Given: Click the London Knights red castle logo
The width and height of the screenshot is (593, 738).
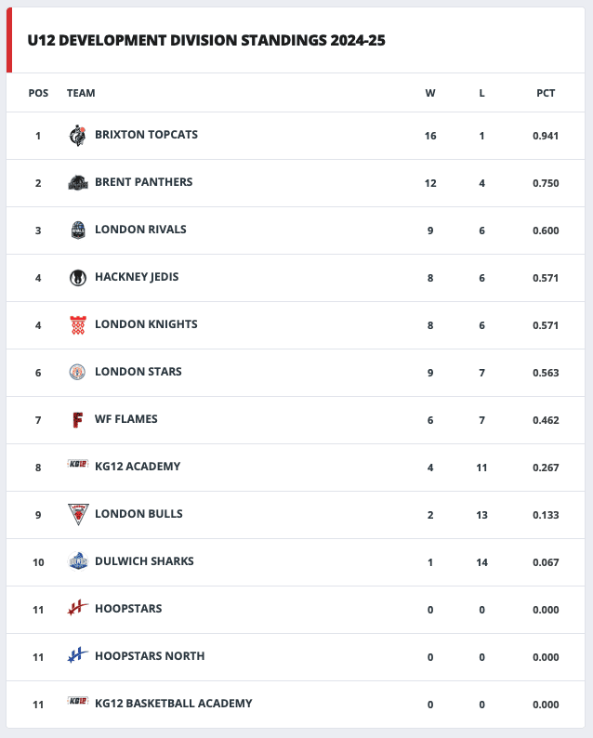Looking at the screenshot, I should click(x=78, y=325).
